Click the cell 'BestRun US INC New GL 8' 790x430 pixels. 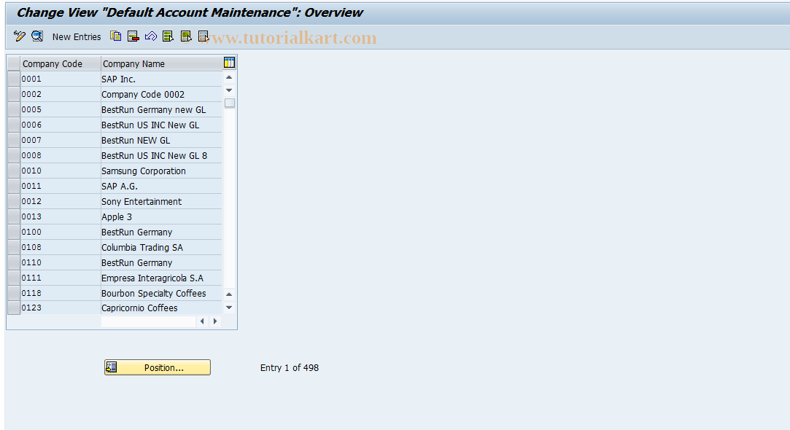[x=161, y=155]
